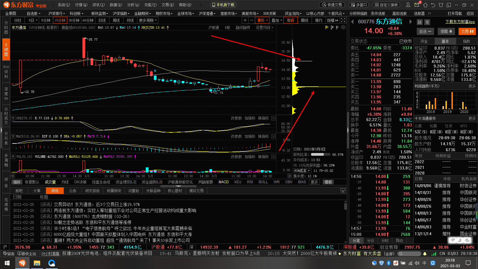Close the MACD indicator panel
Screen dimensions: 478x269
[273, 136]
